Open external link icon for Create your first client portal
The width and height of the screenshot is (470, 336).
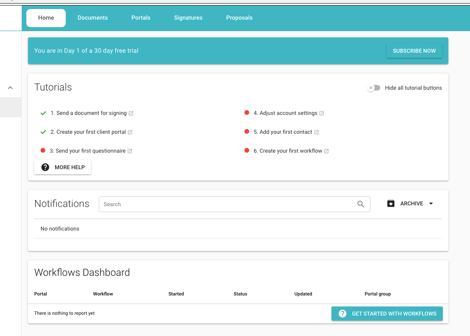(x=130, y=132)
